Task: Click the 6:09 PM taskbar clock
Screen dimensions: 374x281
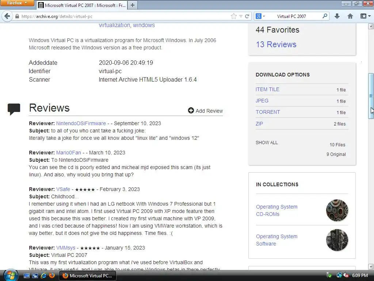Action: pos(360,276)
